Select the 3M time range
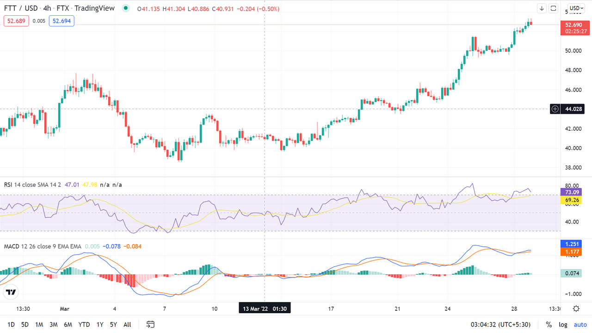 pos(54,325)
